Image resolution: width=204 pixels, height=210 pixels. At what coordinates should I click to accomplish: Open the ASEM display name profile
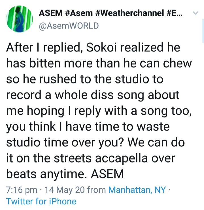[51, 13]
